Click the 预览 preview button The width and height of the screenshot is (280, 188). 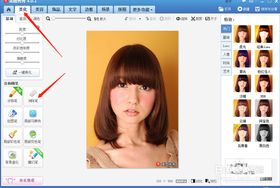pyautogui.click(x=211, y=181)
